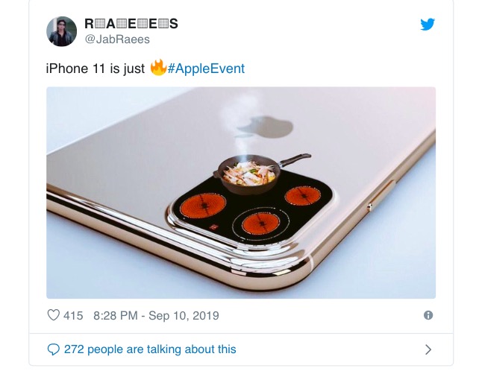The height and width of the screenshot is (371, 482).
Task: Open the tweet info icon
Action: point(428,315)
